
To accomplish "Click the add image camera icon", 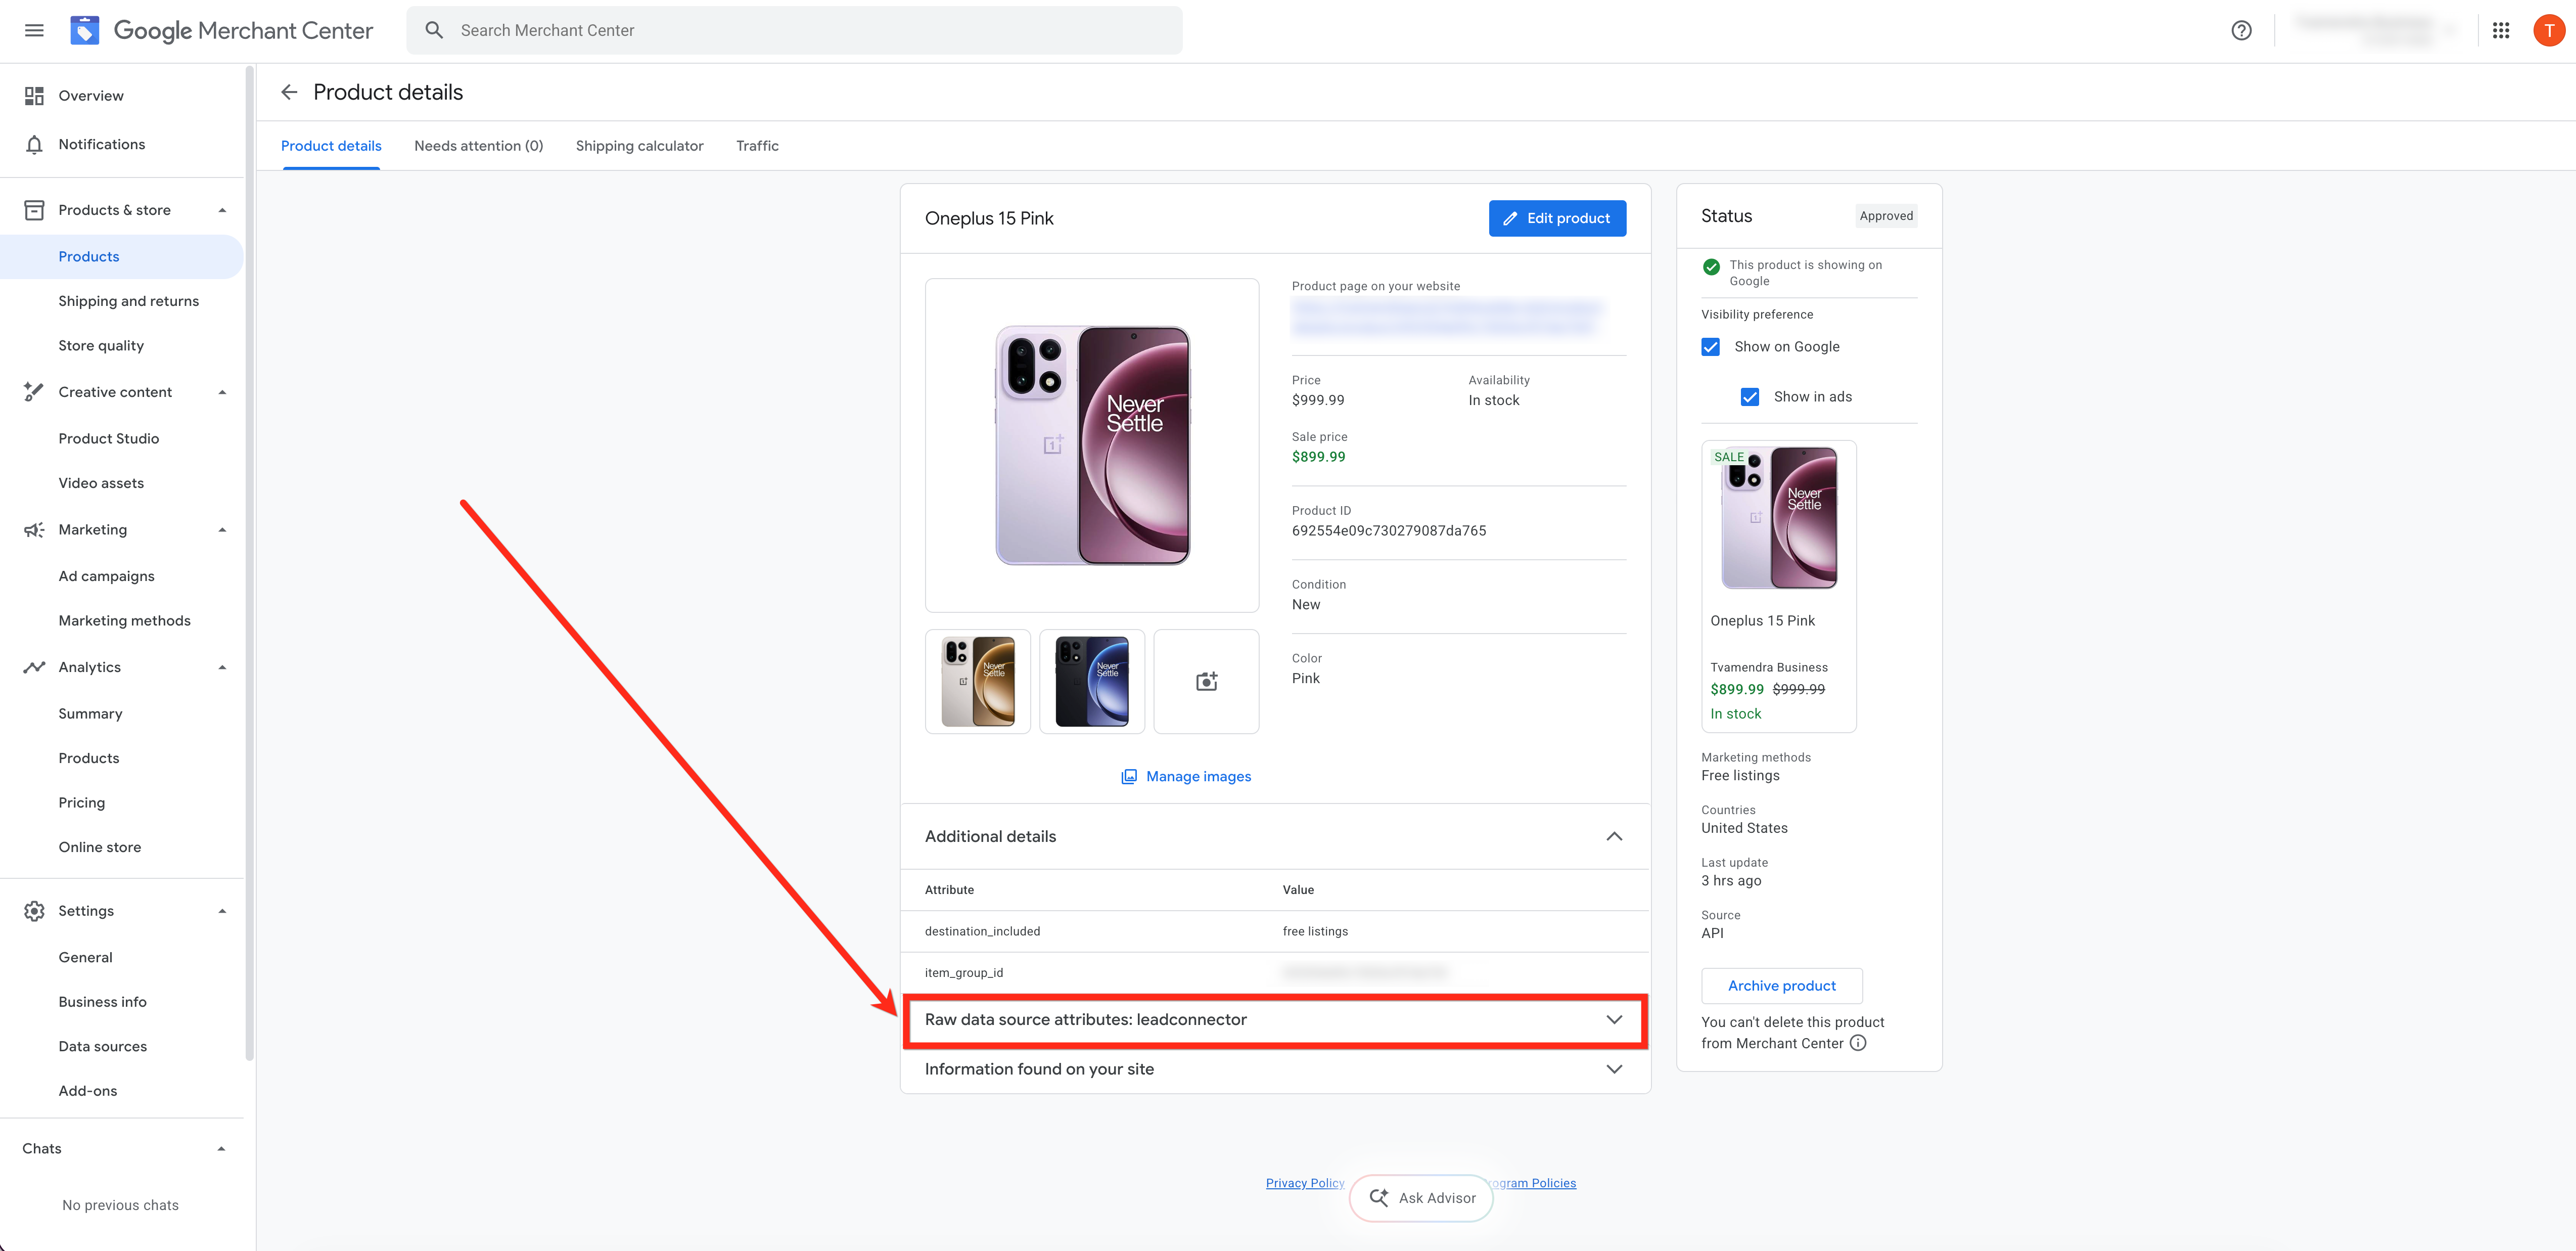I will 1206,681.
